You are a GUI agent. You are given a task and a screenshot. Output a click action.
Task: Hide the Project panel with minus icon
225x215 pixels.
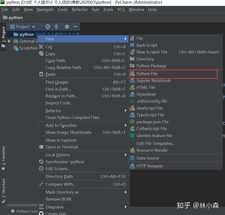[76, 27]
